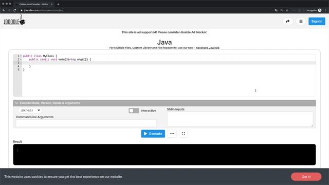Click the 'Result' label
This screenshot has width=329, height=185.
[17, 142]
